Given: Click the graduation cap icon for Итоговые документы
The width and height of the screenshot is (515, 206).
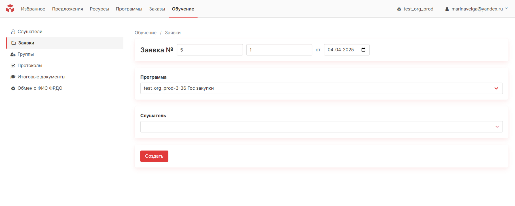Looking at the screenshot, I should [13, 77].
